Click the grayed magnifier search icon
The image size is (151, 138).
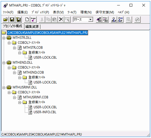coord(129,20)
